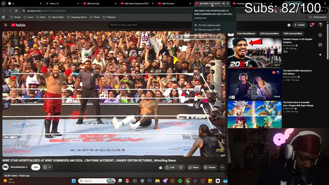Click the Chrome address bar URL

pos(46,11)
